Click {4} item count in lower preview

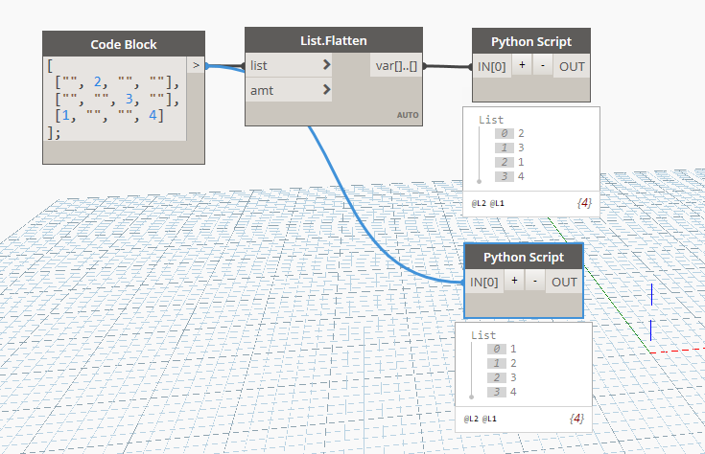point(576,419)
